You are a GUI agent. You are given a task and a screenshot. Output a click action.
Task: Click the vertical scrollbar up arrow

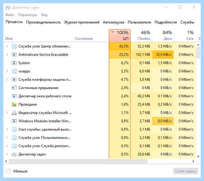[198, 45]
